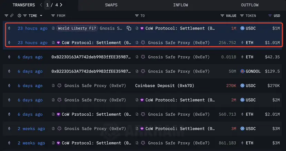This screenshot has width=286, height=151.
Task: Click Ethereum chain icon in 256.752 ETH row
Action: [x=9, y=43]
